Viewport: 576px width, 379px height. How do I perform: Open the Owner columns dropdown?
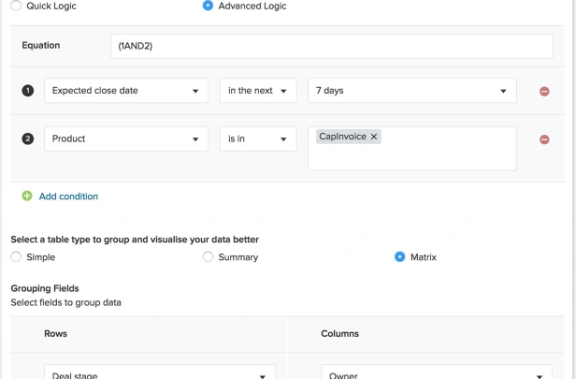tap(437, 372)
